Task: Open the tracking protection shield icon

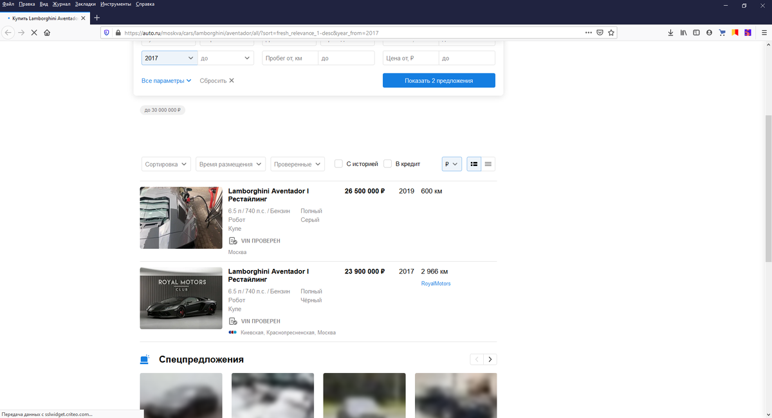Action: [x=107, y=32]
